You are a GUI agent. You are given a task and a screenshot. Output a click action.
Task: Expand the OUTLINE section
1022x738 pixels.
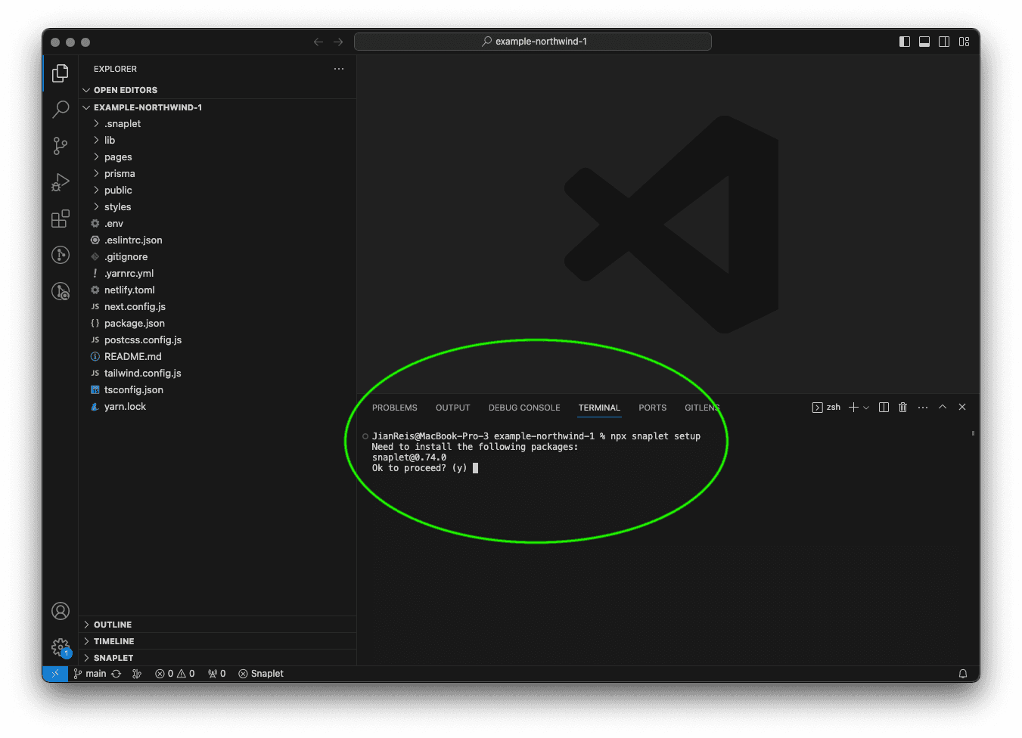click(x=113, y=625)
